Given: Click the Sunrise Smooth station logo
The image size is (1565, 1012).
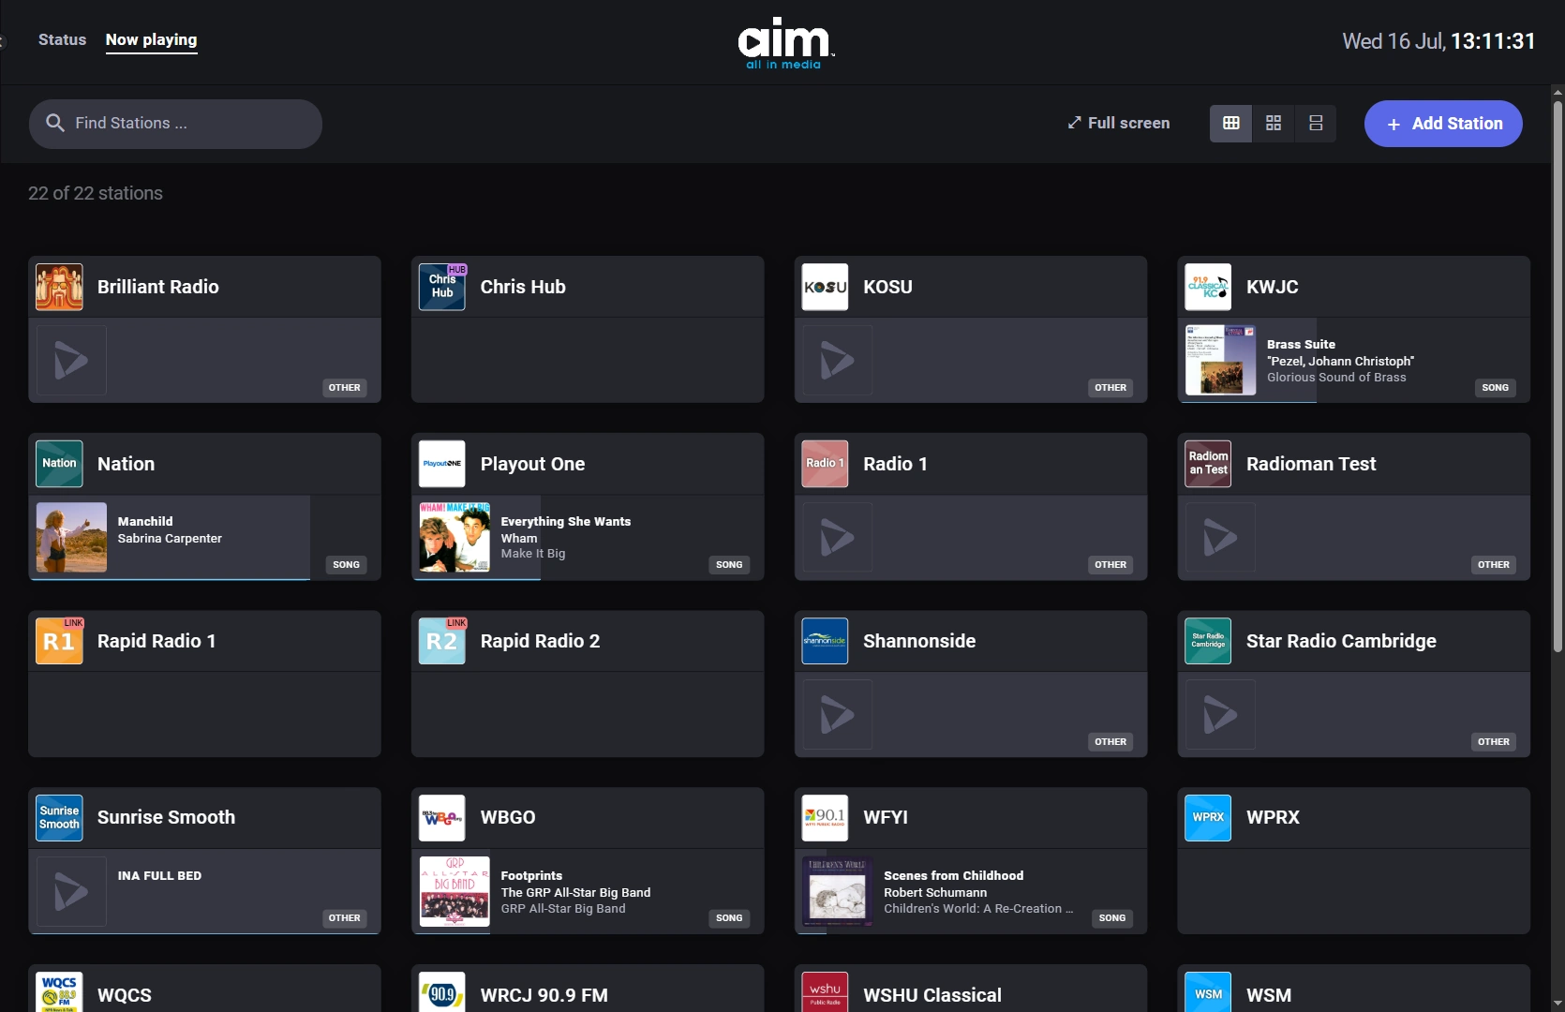Looking at the screenshot, I should tap(59, 817).
